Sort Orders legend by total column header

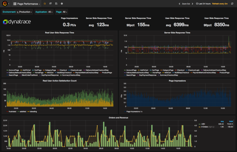point(231,121)
